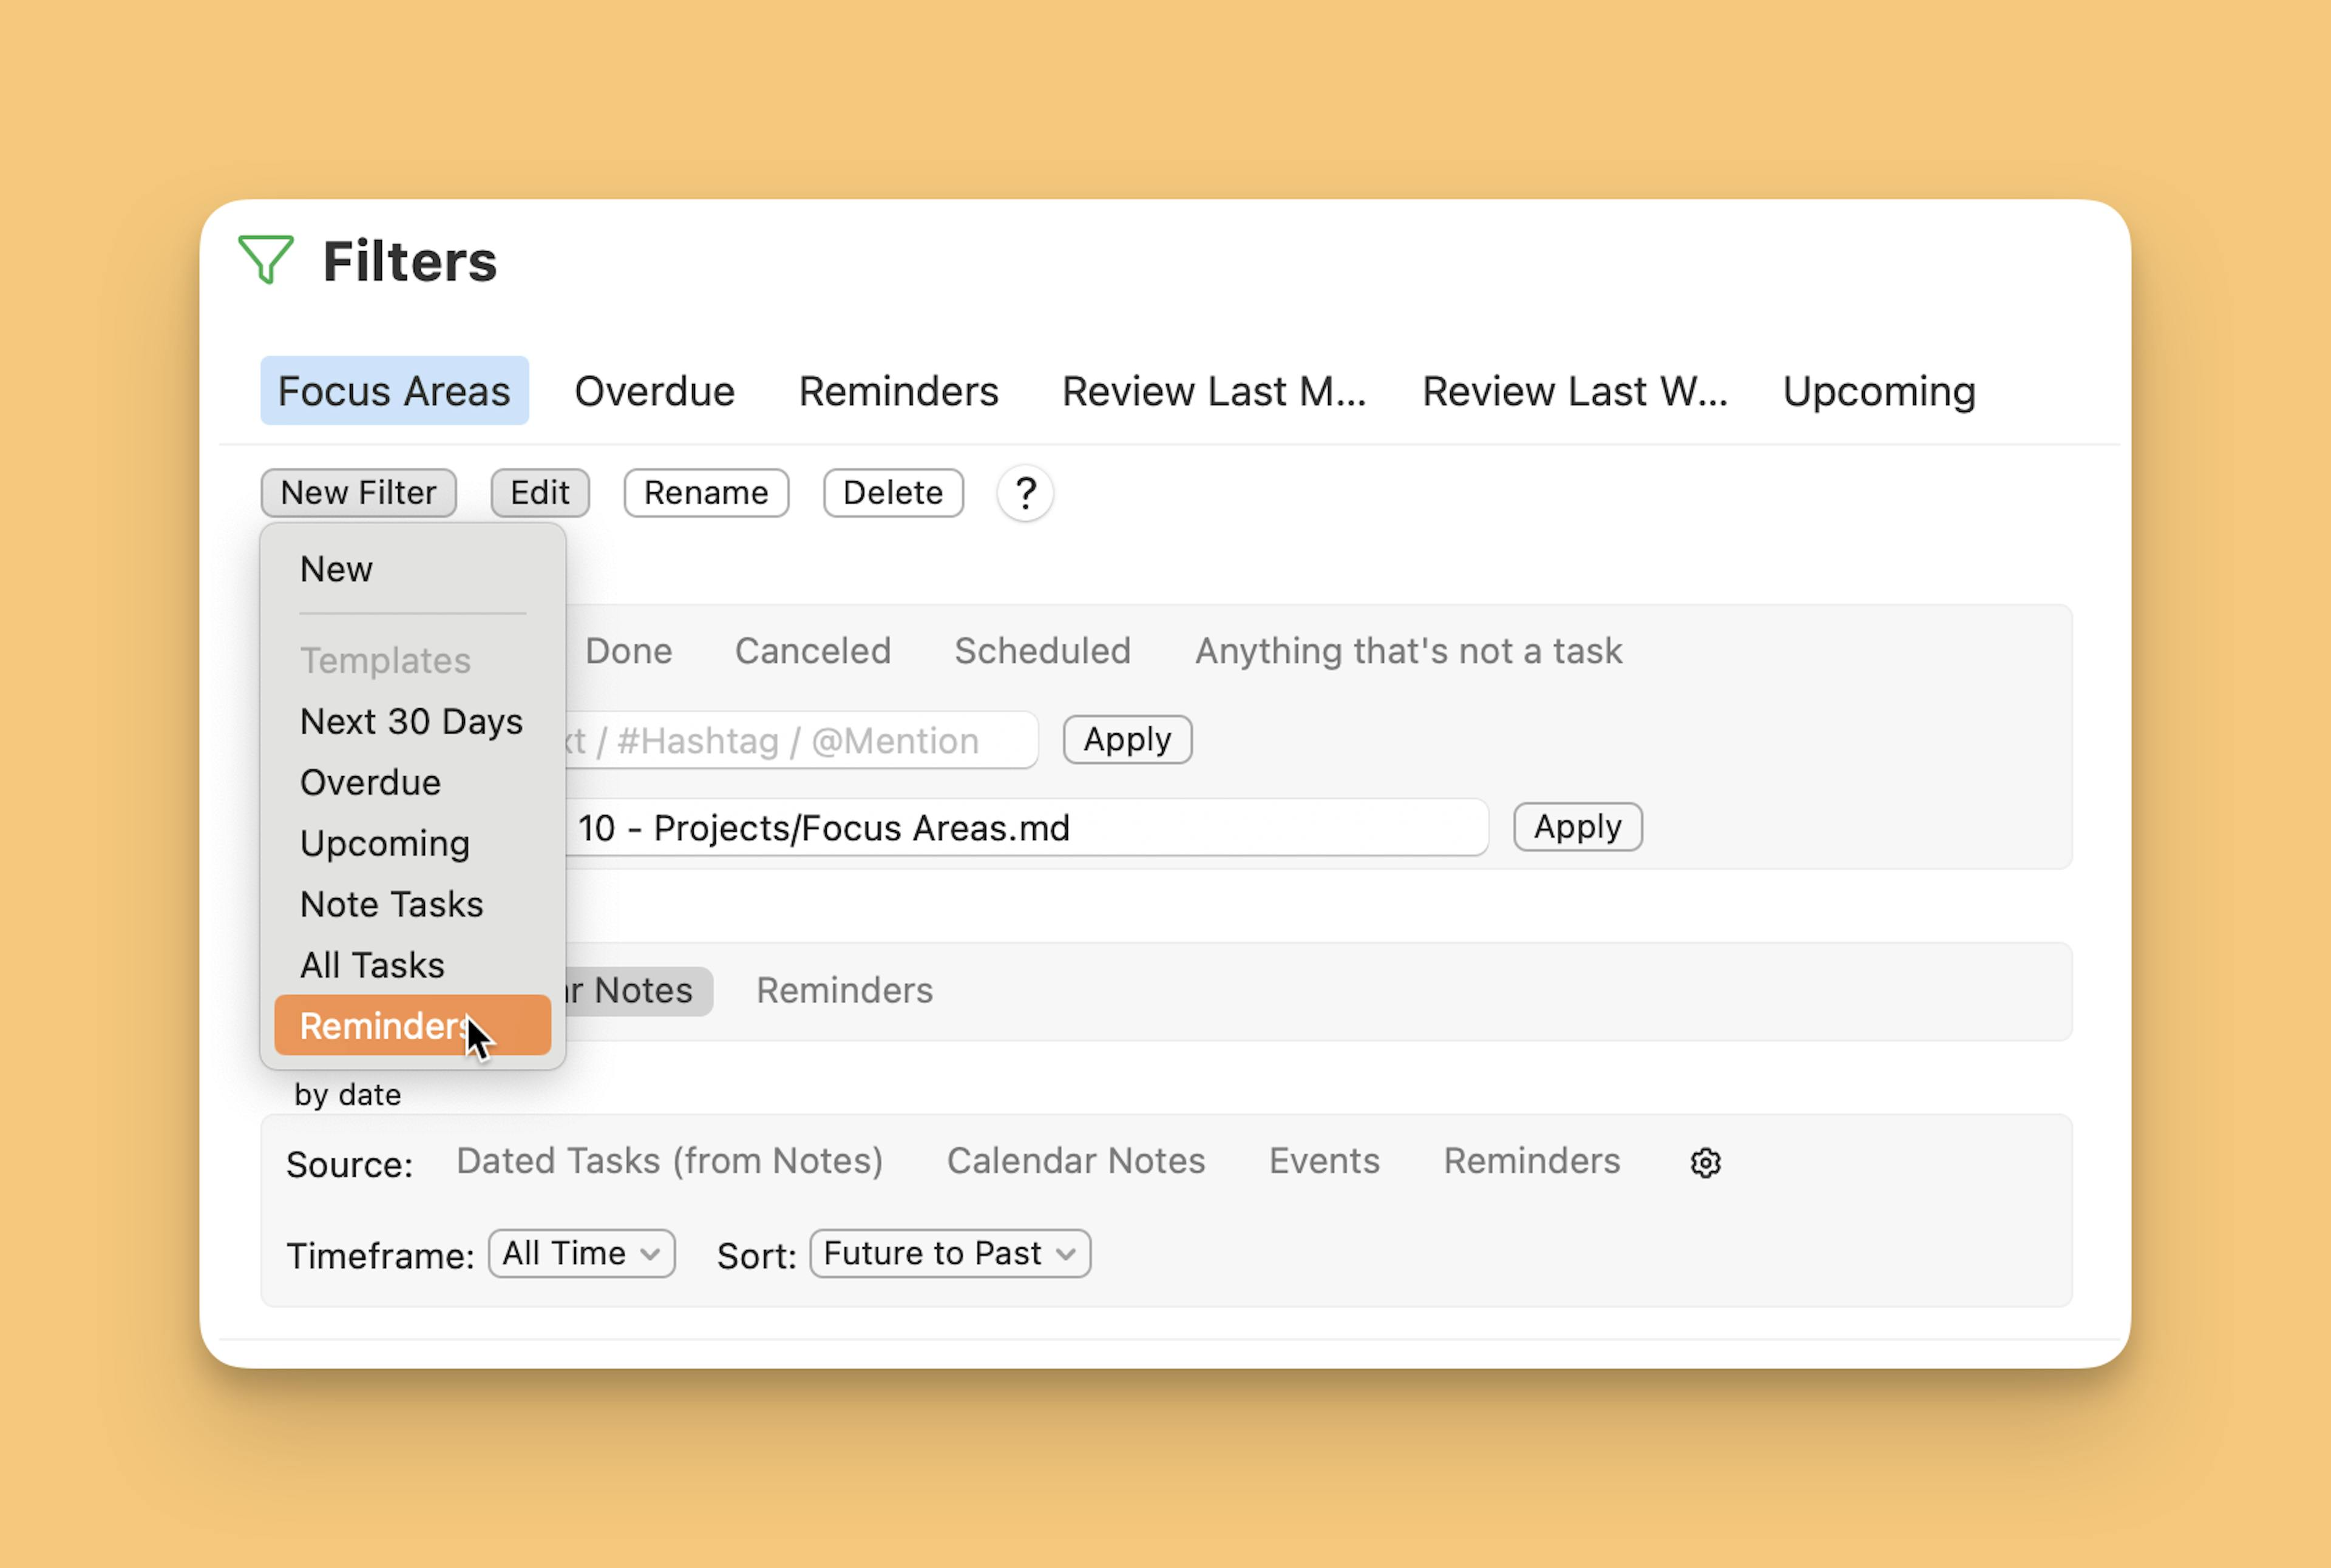Viewport: 2331px width, 1568px height.
Task: Select the All Tasks template option
Action: (x=373, y=964)
